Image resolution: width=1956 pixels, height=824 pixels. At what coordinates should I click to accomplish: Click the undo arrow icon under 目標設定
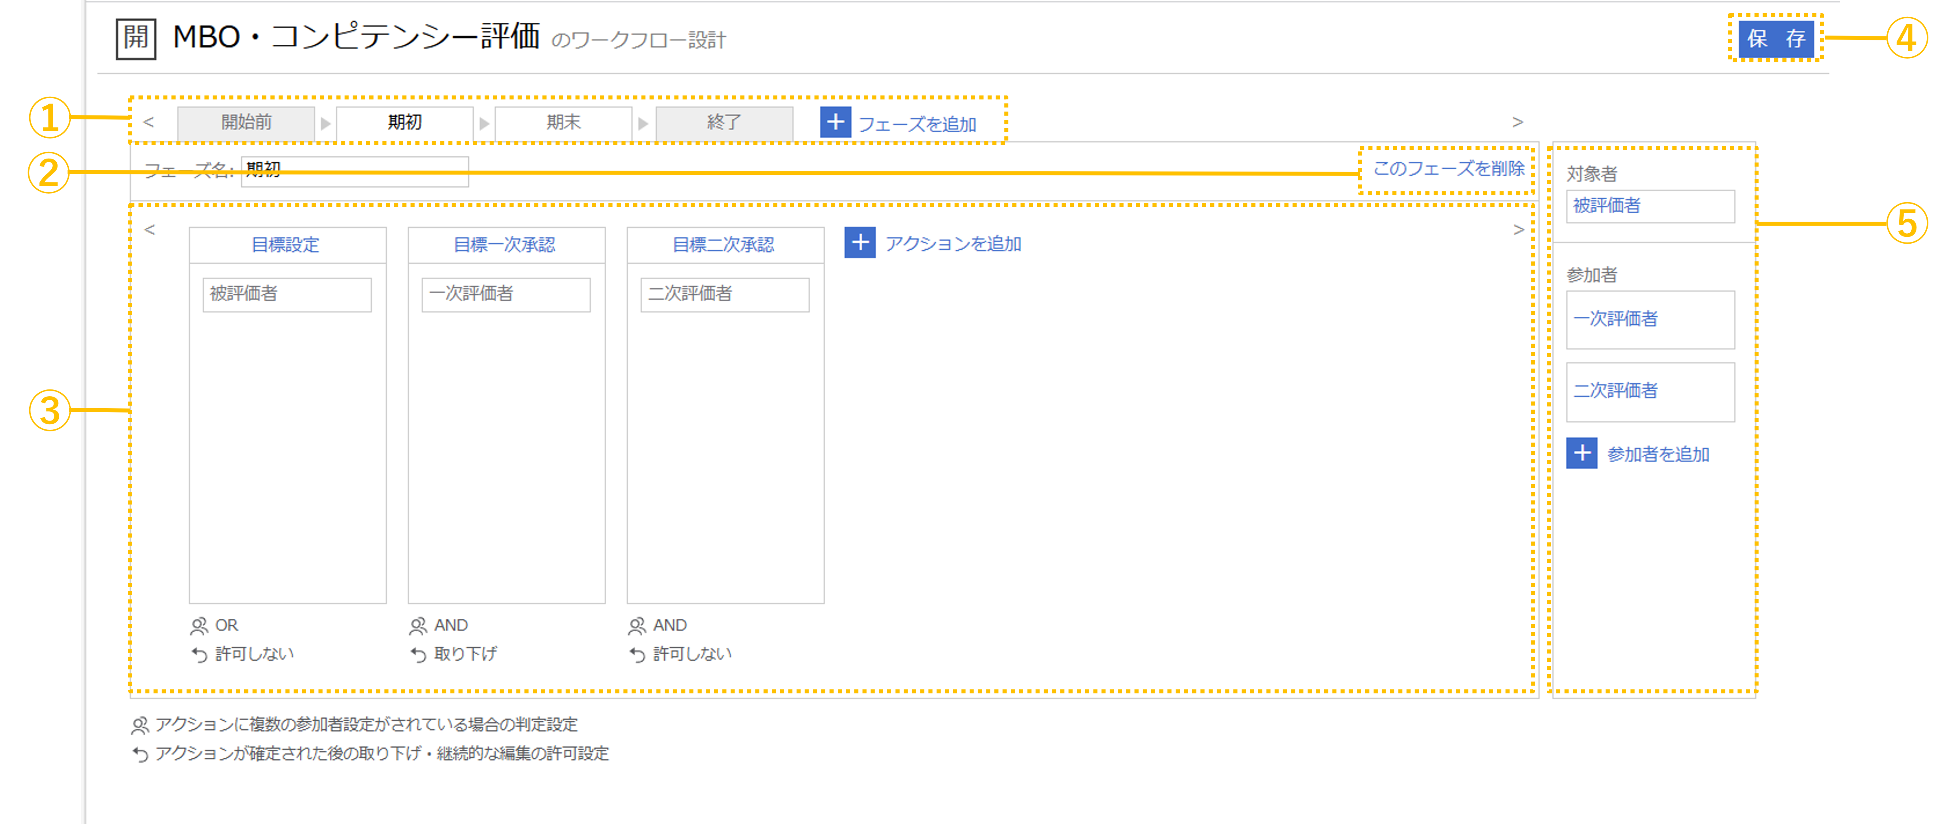pyautogui.click(x=199, y=654)
